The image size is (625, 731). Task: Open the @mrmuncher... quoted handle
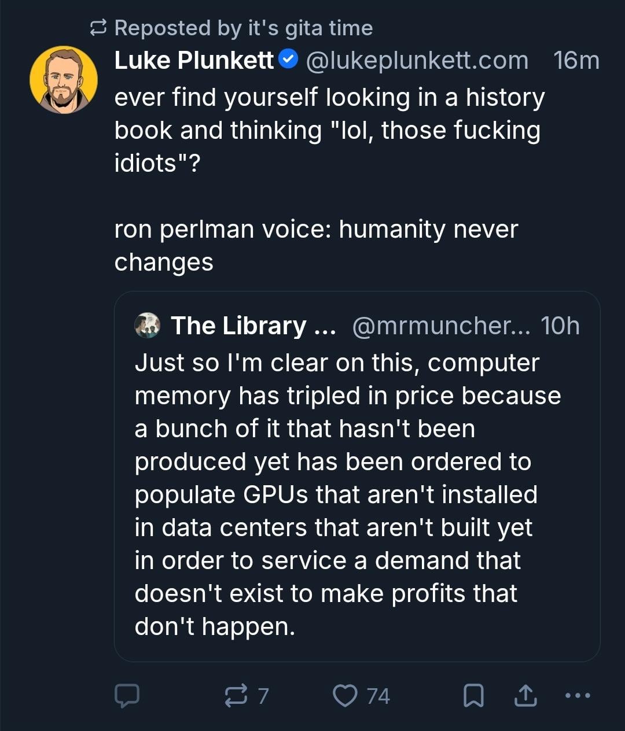[x=440, y=326]
